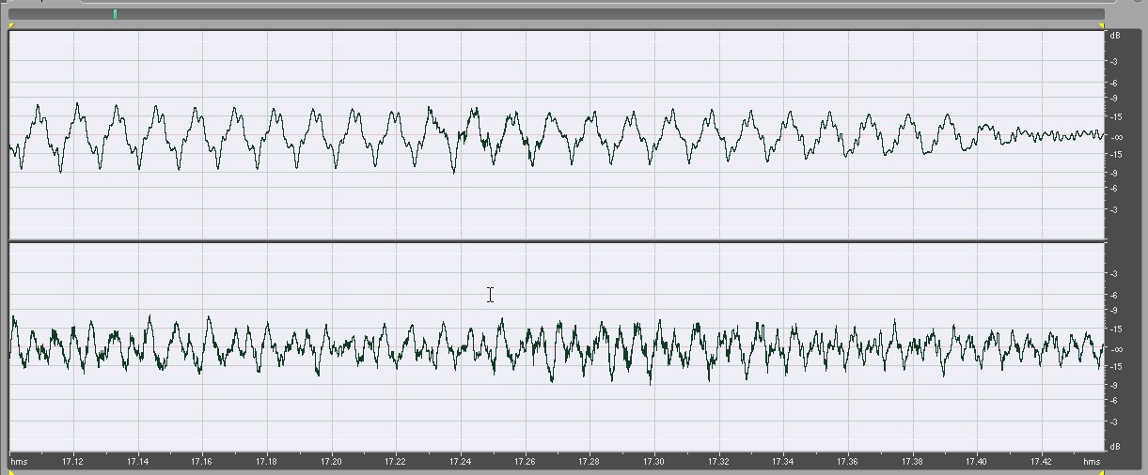Screen dimensions: 1148x475
Task: Click the hms label starting the time ruler
Action: pos(19,462)
